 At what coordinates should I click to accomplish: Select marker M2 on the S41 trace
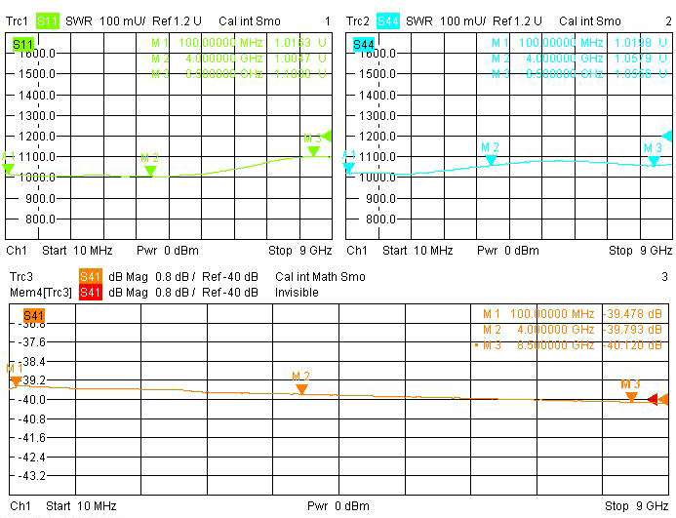point(301,388)
